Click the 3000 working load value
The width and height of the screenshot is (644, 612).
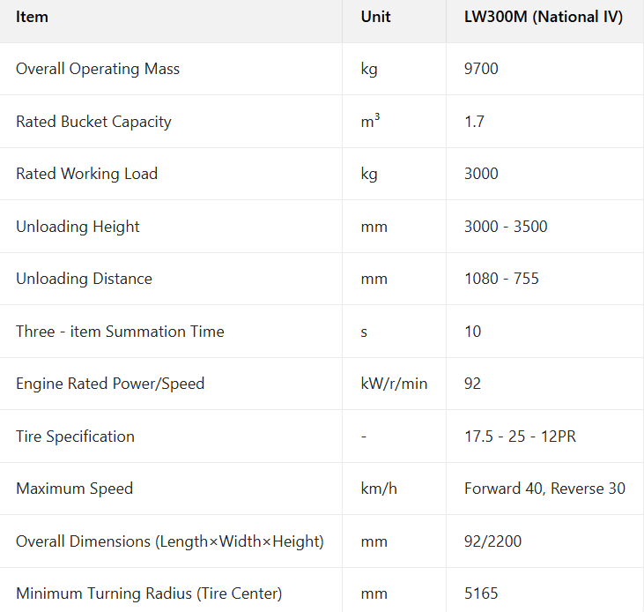tap(481, 174)
